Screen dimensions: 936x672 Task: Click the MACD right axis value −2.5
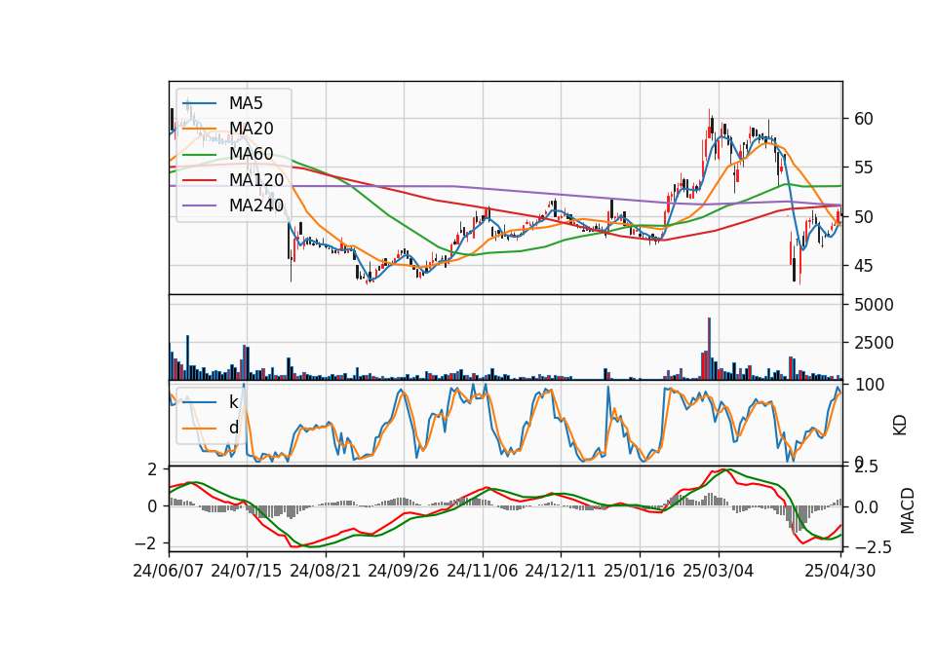coord(873,546)
